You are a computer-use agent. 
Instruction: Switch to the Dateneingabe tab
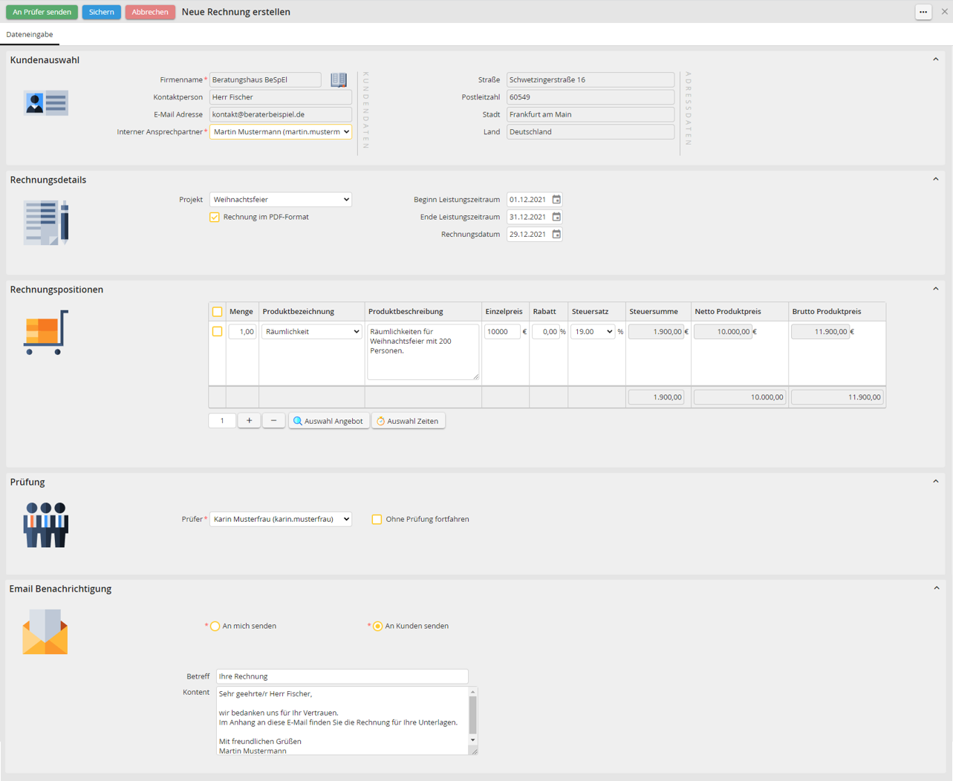click(30, 35)
